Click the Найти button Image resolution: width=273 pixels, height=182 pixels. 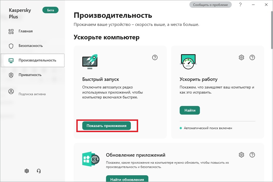(x=190, y=110)
